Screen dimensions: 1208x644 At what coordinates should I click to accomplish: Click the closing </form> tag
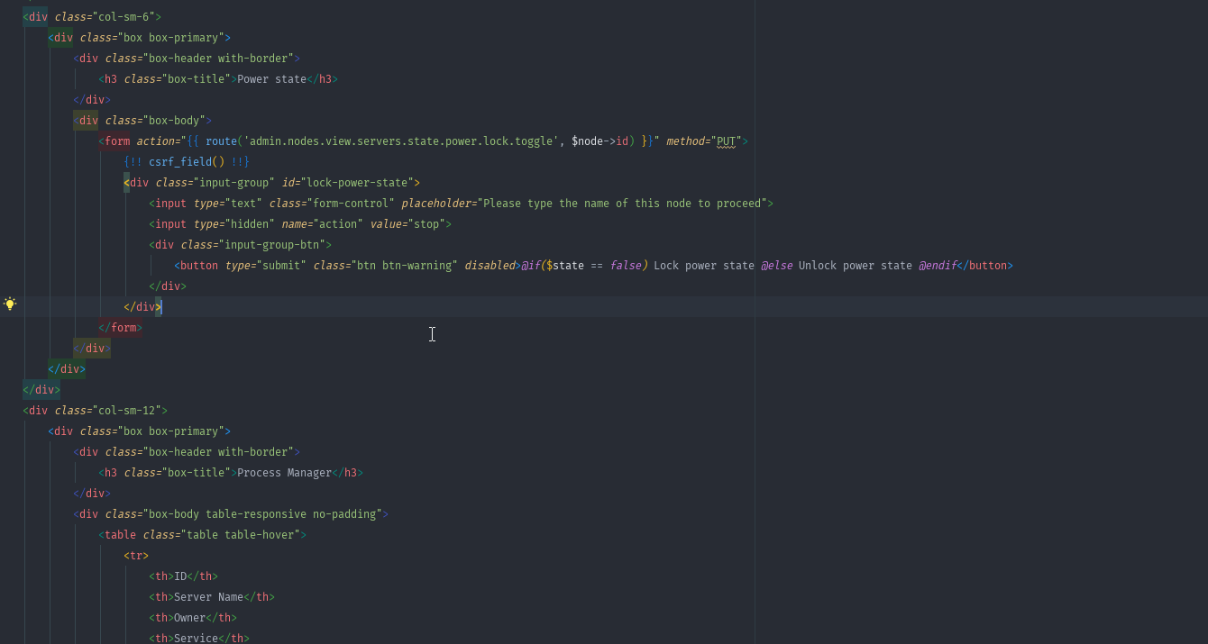point(120,328)
